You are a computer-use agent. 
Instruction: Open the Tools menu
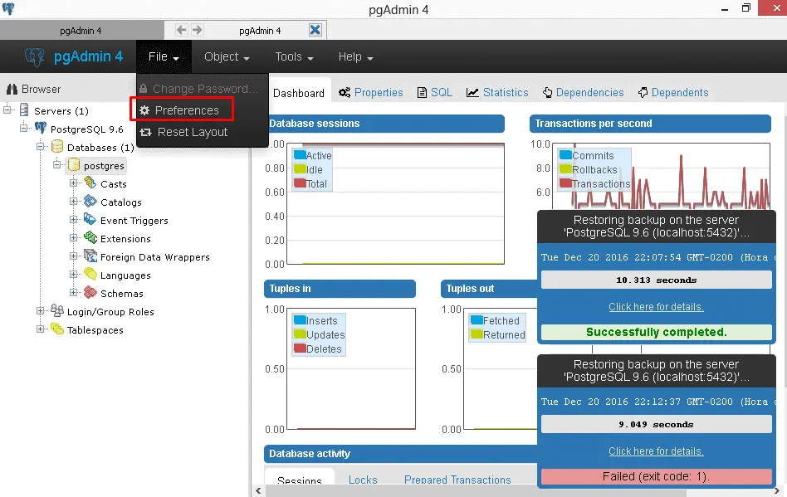[294, 56]
